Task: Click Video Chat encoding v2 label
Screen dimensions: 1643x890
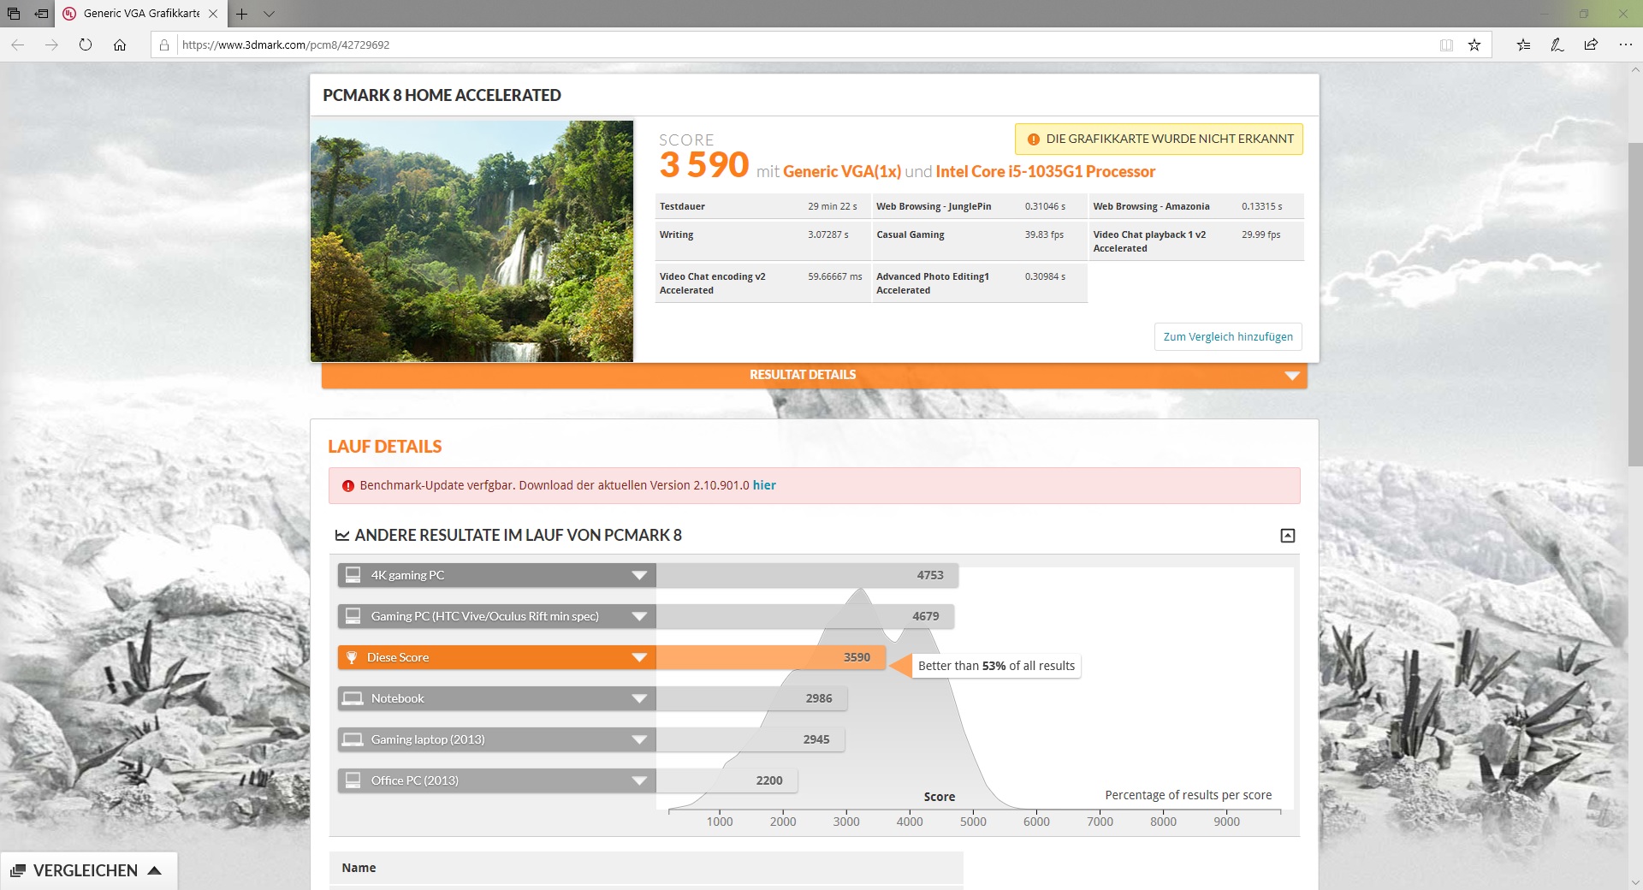Action: 713,283
